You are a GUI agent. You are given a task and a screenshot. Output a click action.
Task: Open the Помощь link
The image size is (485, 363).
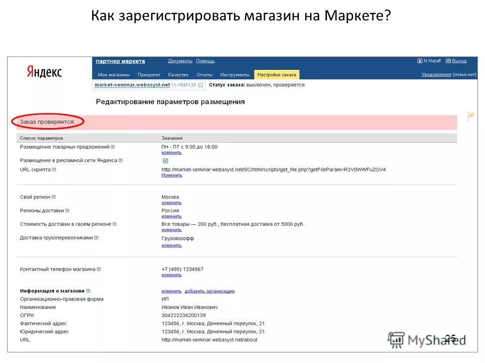tap(206, 61)
